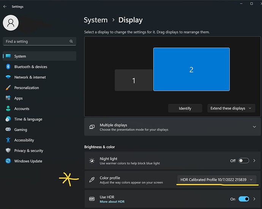
Task: Click the Color profile eyedropper icon
Action: pyautogui.click(x=92, y=180)
